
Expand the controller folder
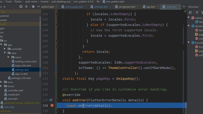point(5,49)
